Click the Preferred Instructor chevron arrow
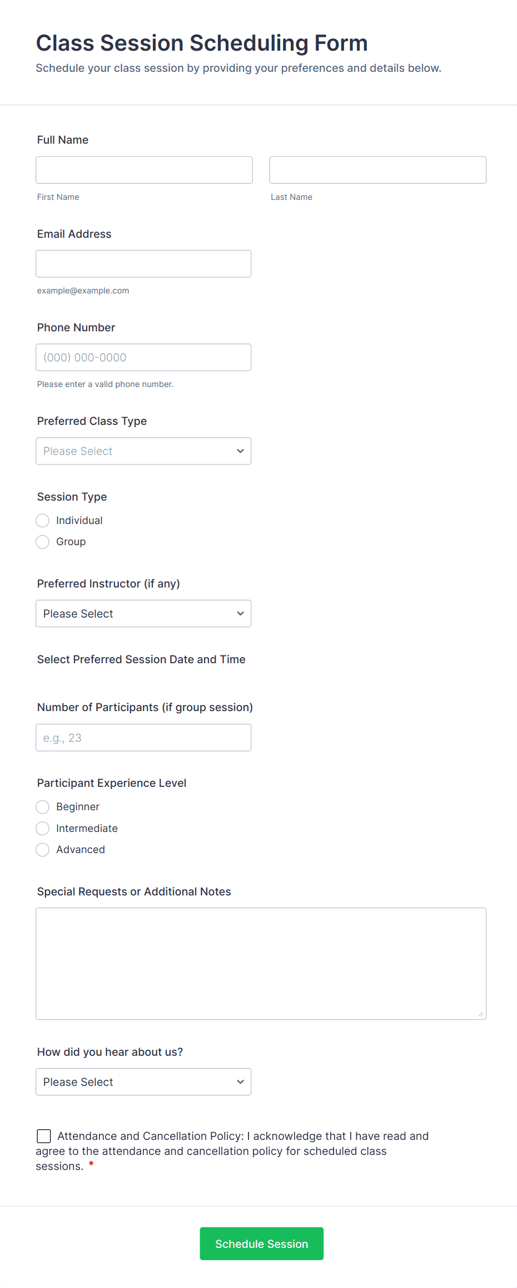The image size is (517, 1288). [240, 614]
